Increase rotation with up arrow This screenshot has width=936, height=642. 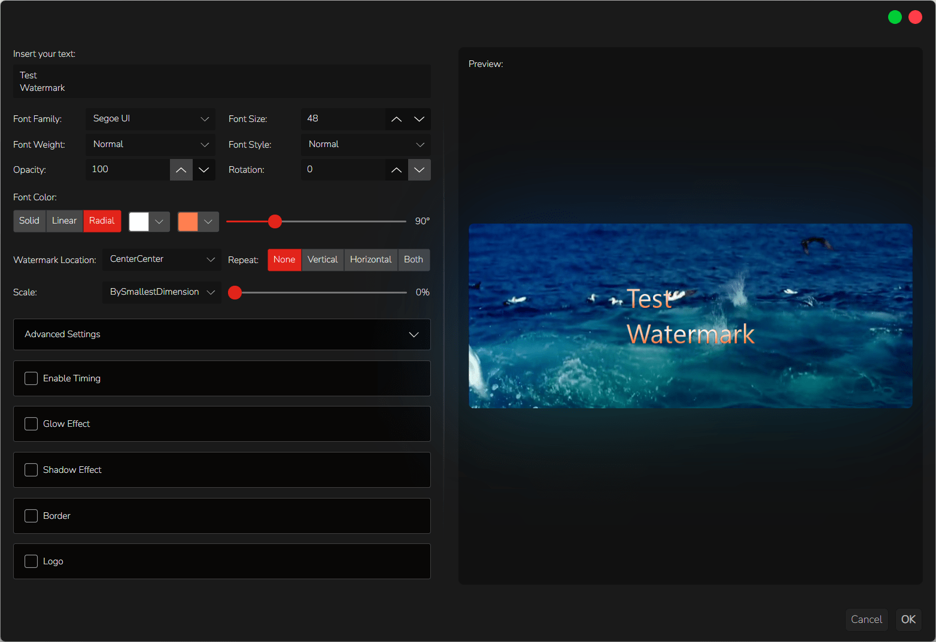point(396,170)
